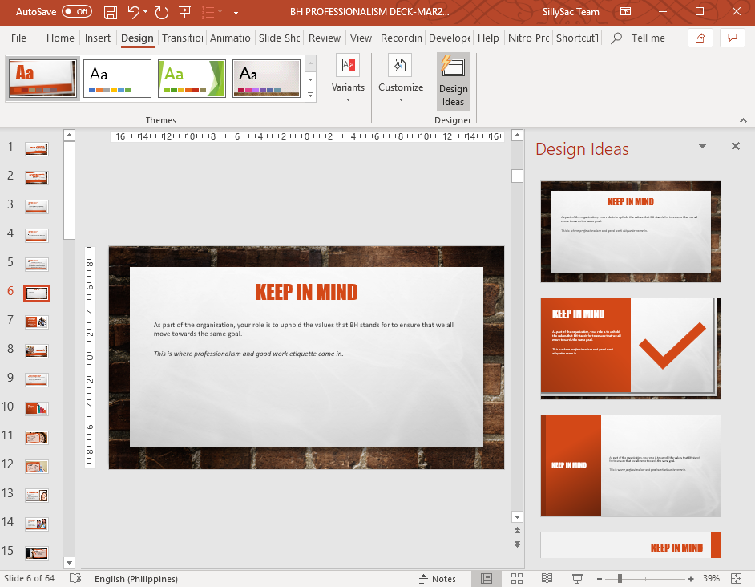755x587 pixels.
Task: Open the Share icon at top right
Action: pos(700,38)
